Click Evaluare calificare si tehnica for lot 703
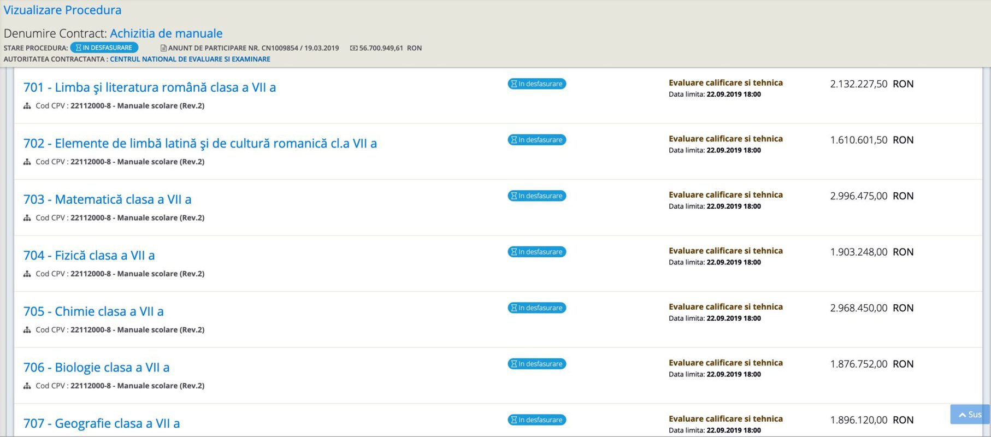This screenshot has height=437, width=991. click(725, 195)
